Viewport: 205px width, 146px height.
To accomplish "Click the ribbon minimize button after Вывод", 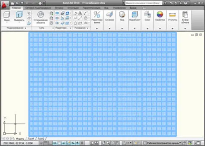I will 144,8.
